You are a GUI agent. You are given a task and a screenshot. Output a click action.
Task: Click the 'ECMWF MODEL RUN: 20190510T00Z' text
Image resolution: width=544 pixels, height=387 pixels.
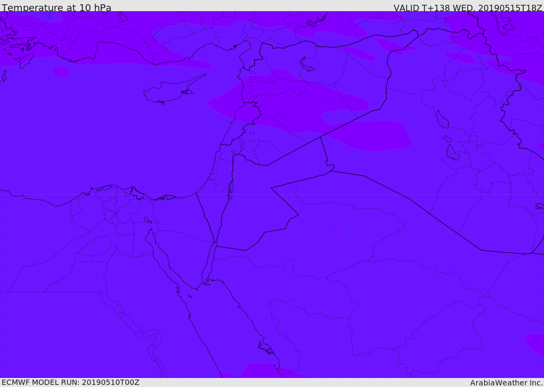71,382
